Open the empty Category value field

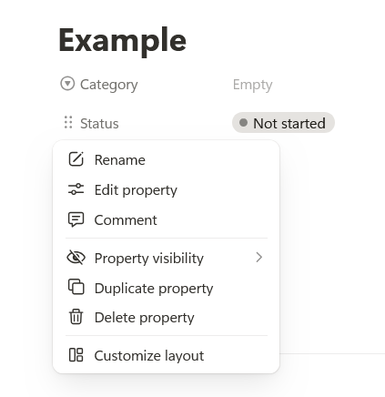click(x=252, y=85)
